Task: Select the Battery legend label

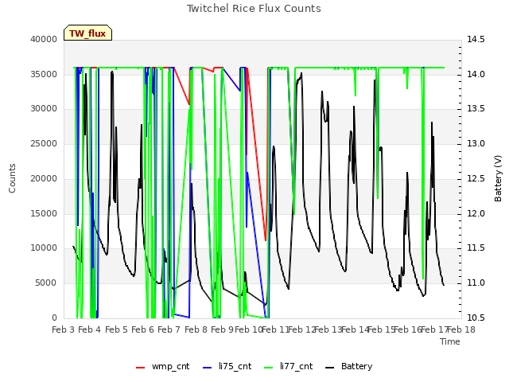Action: point(356,366)
